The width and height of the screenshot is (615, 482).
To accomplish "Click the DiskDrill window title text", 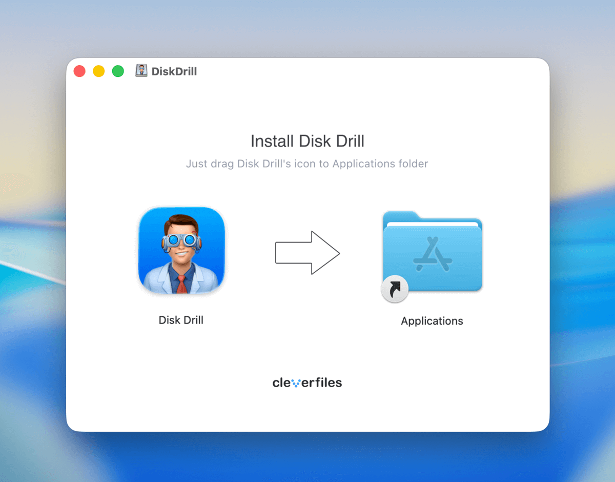I will coord(173,71).
